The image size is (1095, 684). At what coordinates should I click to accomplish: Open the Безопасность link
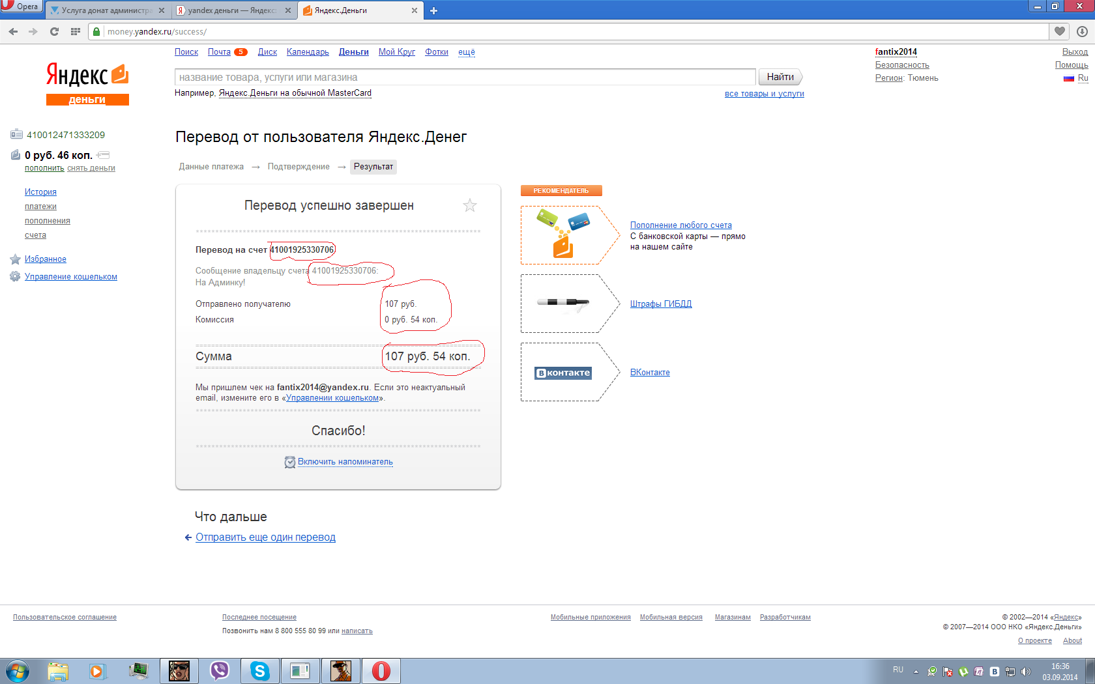pos(902,65)
